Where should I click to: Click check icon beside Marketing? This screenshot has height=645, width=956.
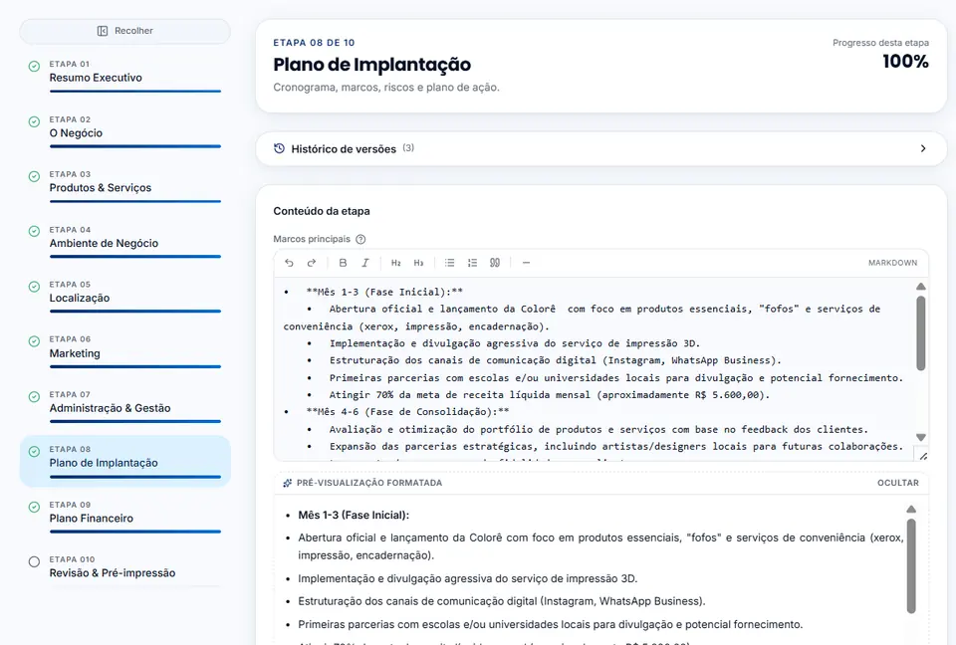(x=34, y=340)
